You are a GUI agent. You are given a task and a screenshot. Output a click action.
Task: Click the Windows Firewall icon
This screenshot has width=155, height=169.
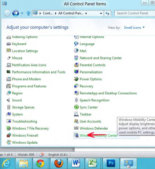9,135
